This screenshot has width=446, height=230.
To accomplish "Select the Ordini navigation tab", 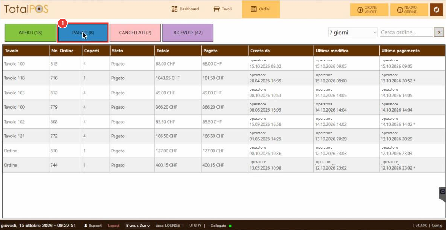I will click(x=261, y=9).
